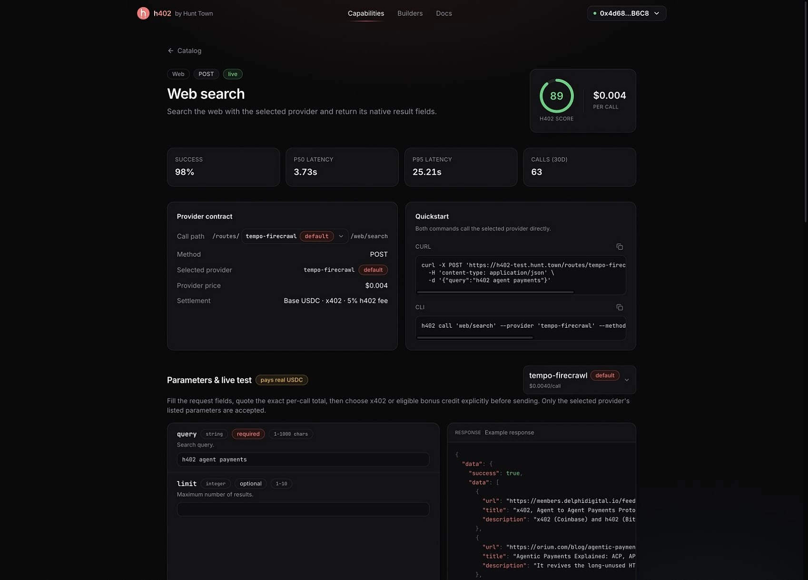Focus the empty limit input field
808x580 pixels.
pyautogui.click(x=303, y=509)
